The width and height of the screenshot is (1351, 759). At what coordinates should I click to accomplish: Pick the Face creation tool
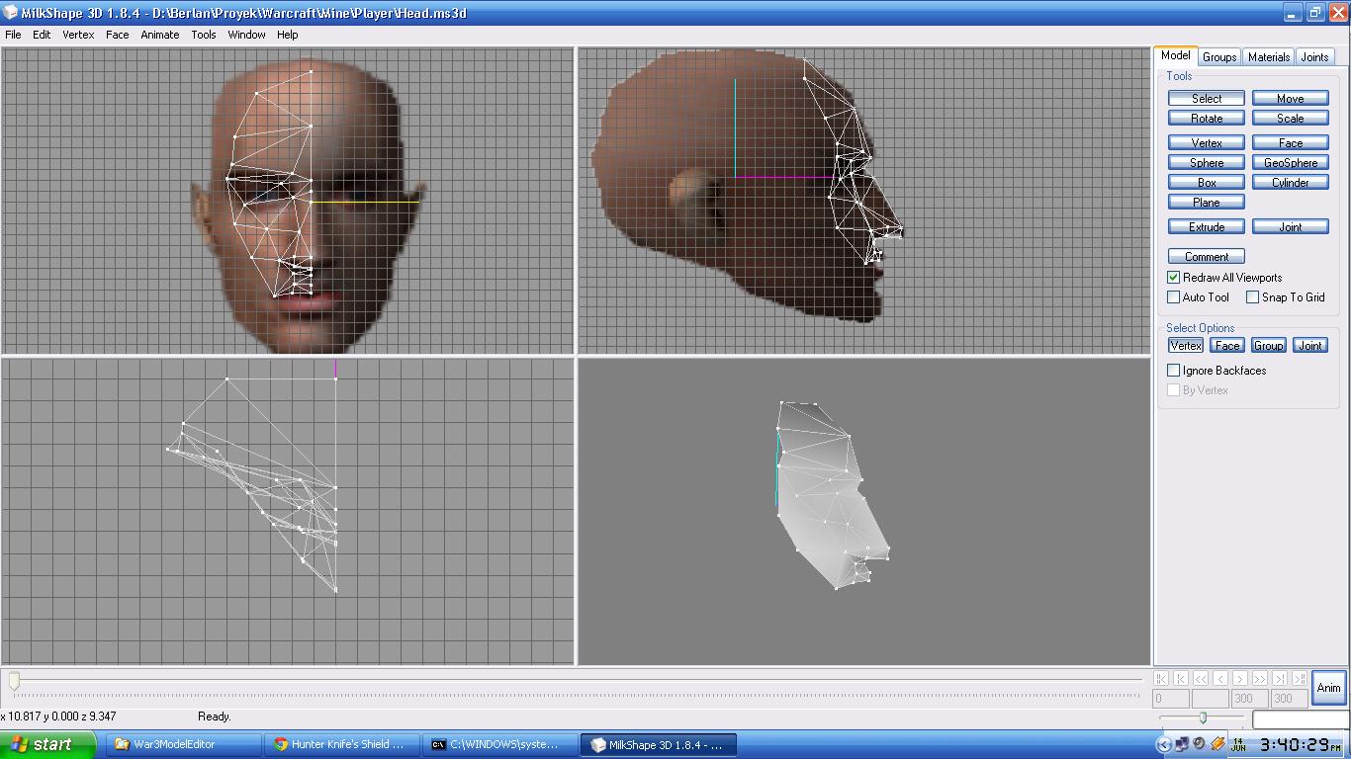[1290, 142]
